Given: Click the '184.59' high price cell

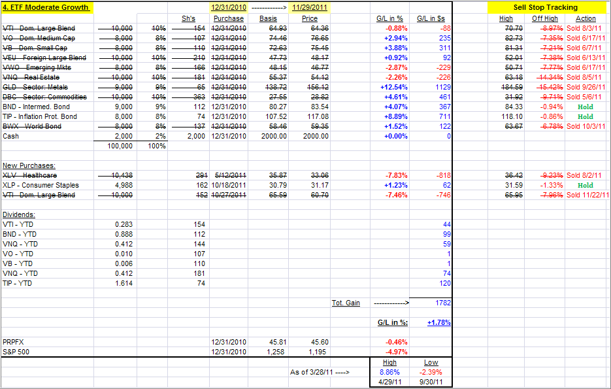Looking at the screenshot, I should click(x=512, y=87).
